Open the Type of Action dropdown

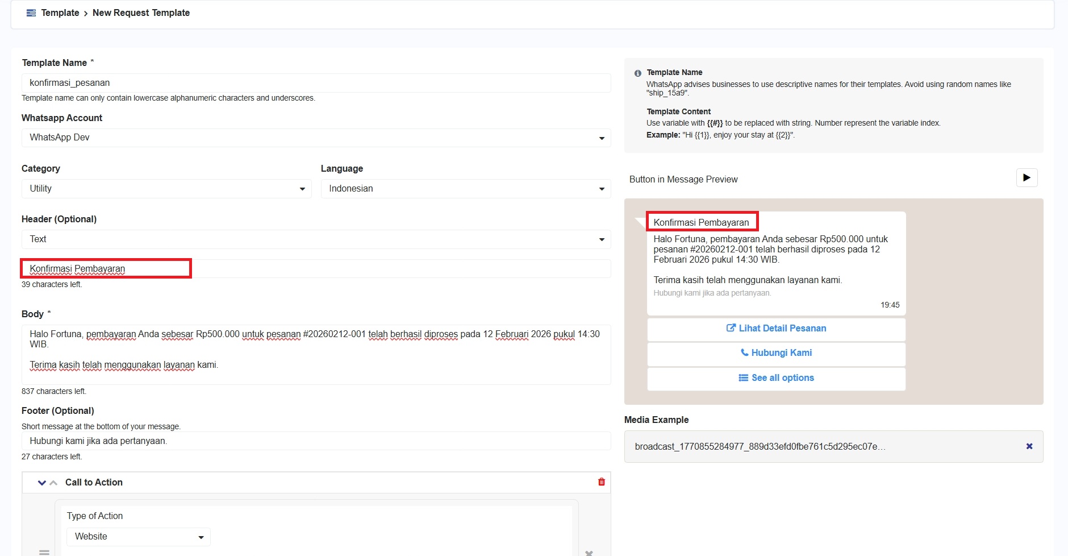point(138,537)
